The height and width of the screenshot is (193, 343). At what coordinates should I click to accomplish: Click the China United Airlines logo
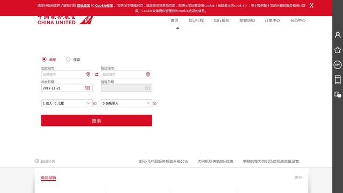coord(65,20)
